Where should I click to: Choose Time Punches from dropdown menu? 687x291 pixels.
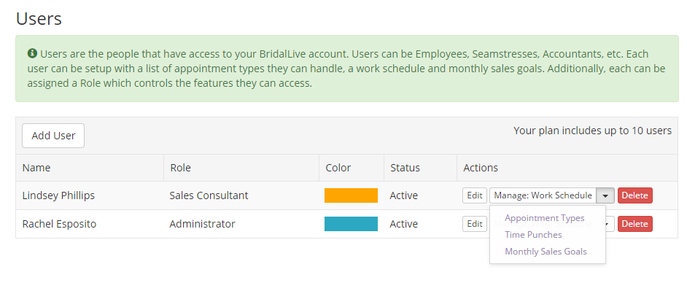click(x=533, y=235)
